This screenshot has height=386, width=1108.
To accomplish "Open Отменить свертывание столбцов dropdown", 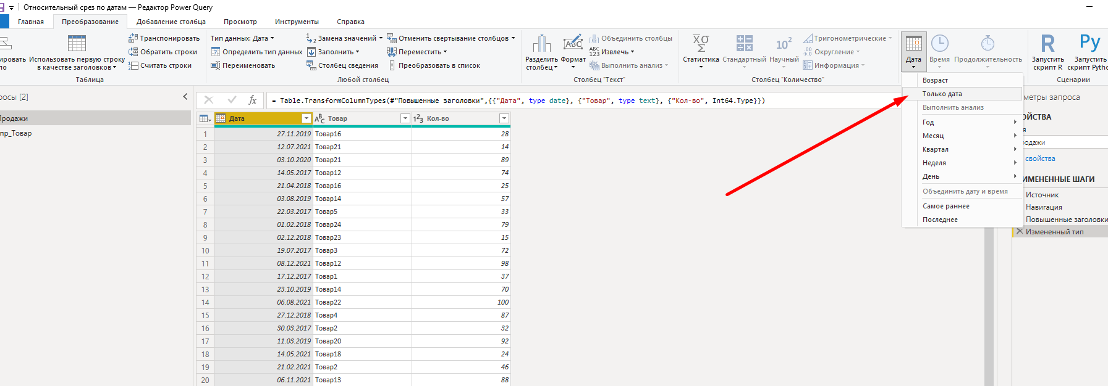I will coord(451,38).
